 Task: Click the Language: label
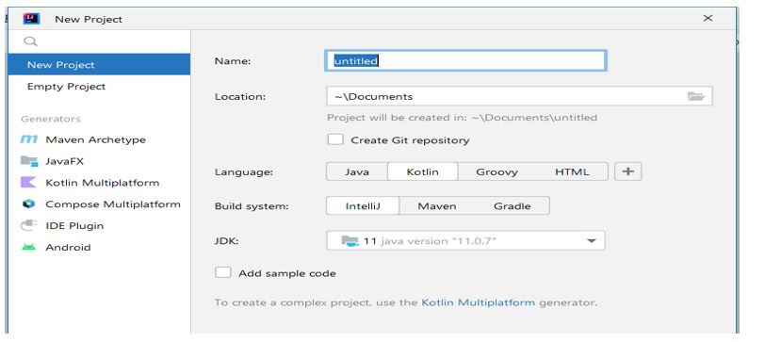[x=243, y=172]
